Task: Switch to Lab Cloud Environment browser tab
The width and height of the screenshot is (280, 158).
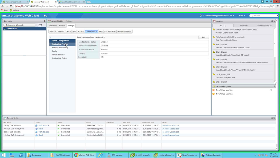Action: [x=71, y=2]
